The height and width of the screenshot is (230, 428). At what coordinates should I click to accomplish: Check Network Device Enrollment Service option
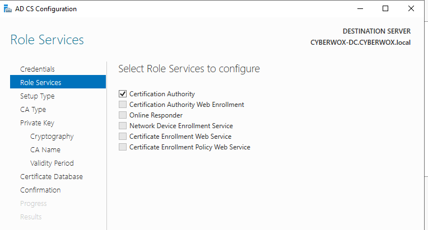[x=123, y=125]
